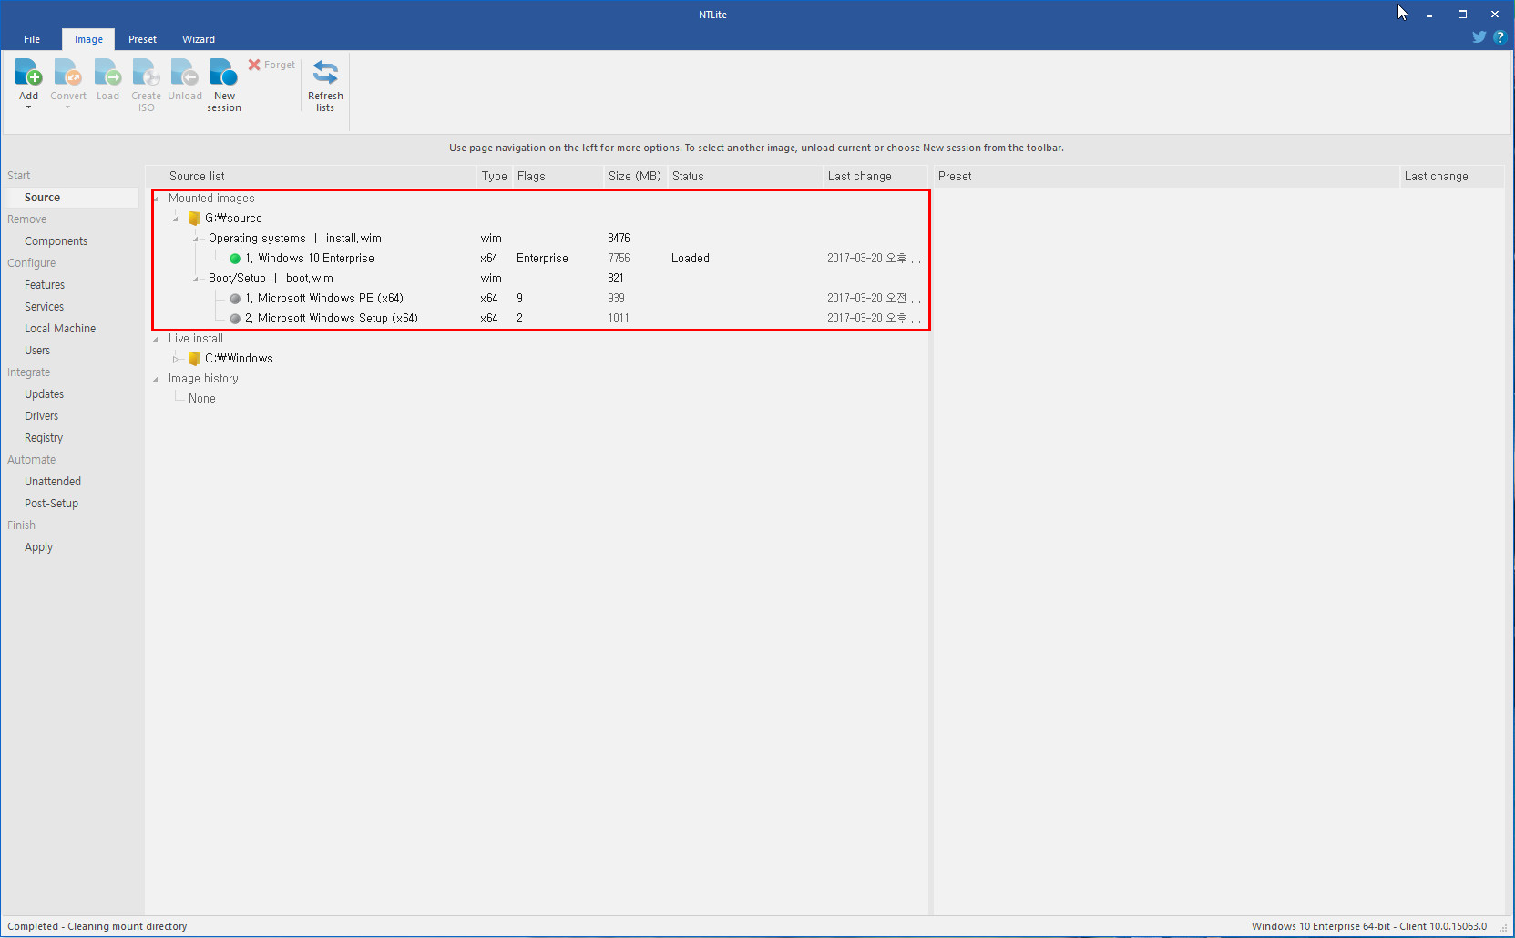1515x938 pixels.
Task: Click Preset panel's Last change header
Action: (1452, 177)
